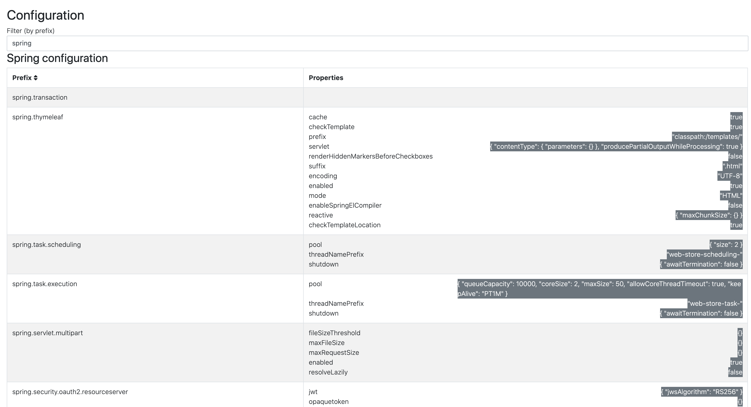Click the "UTF-8" encoding value
The height and width of the screenshot is (407, 751).
[729, 176]
